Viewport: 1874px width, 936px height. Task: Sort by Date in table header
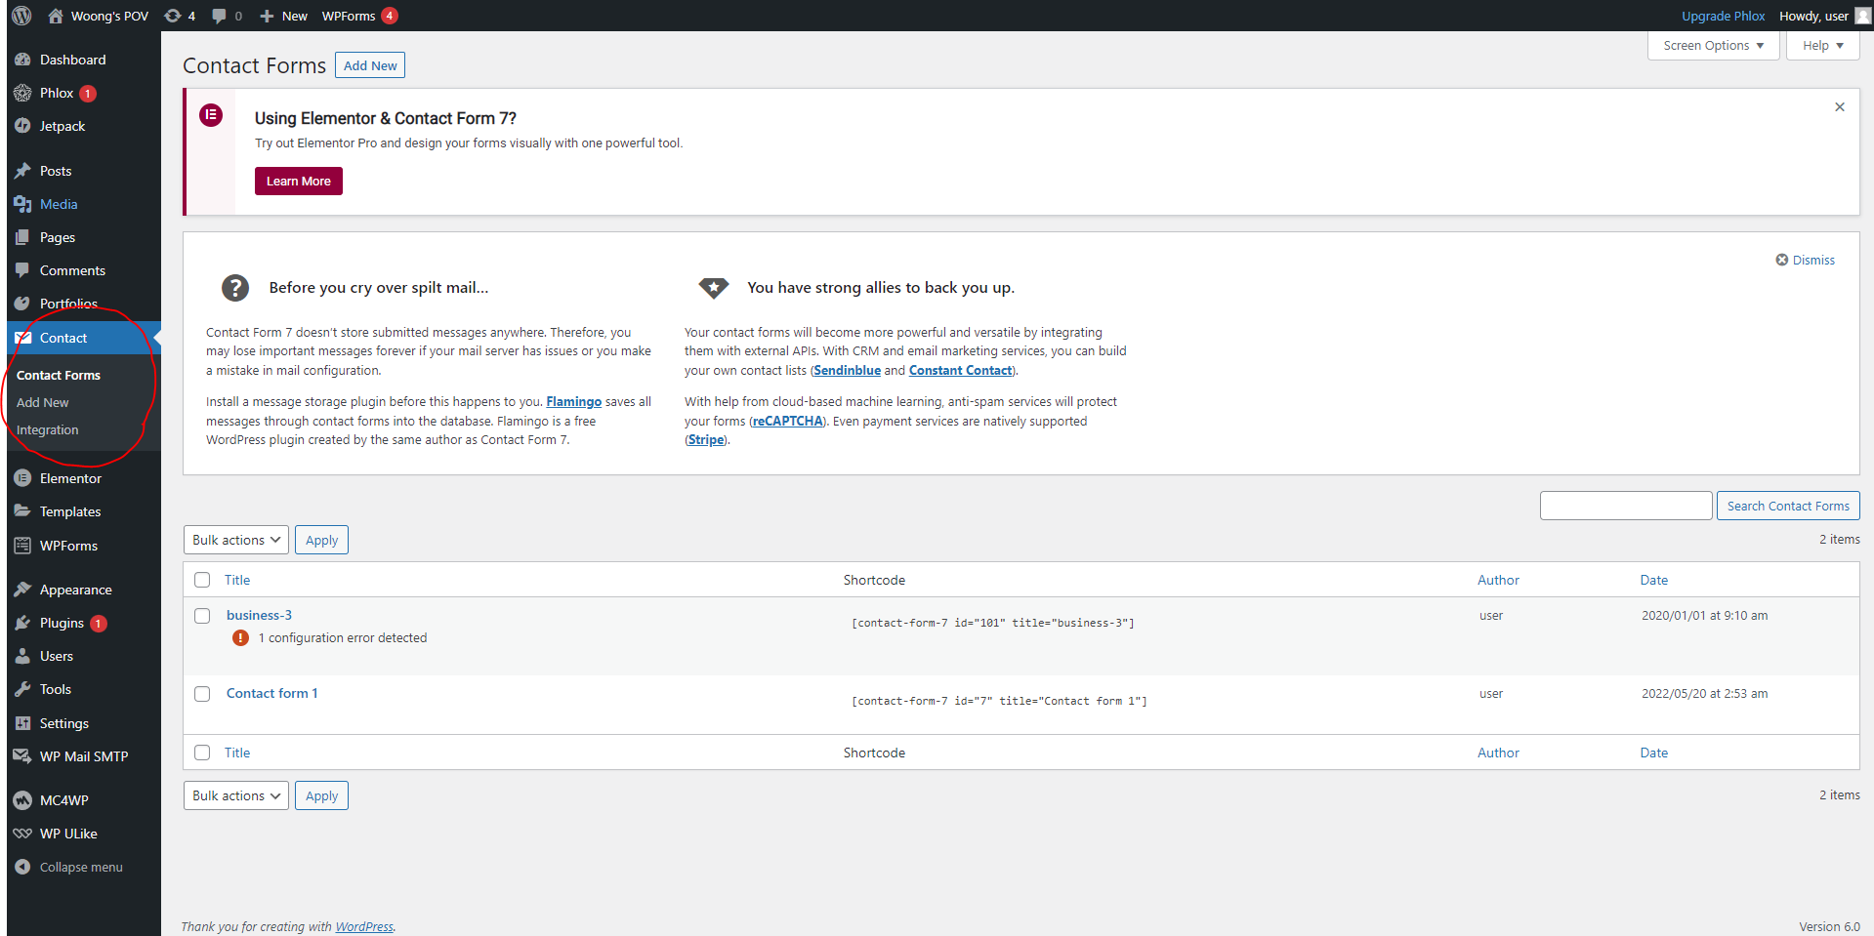(x=1654, y=580)
